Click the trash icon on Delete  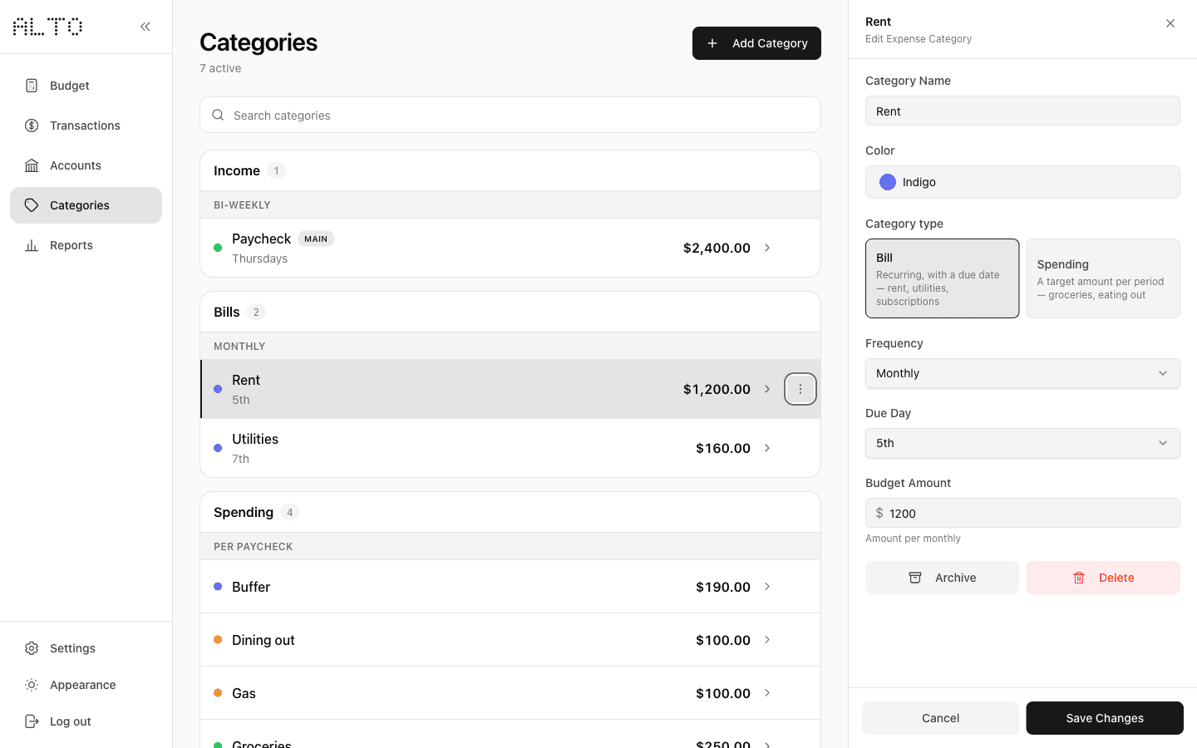1079,578
